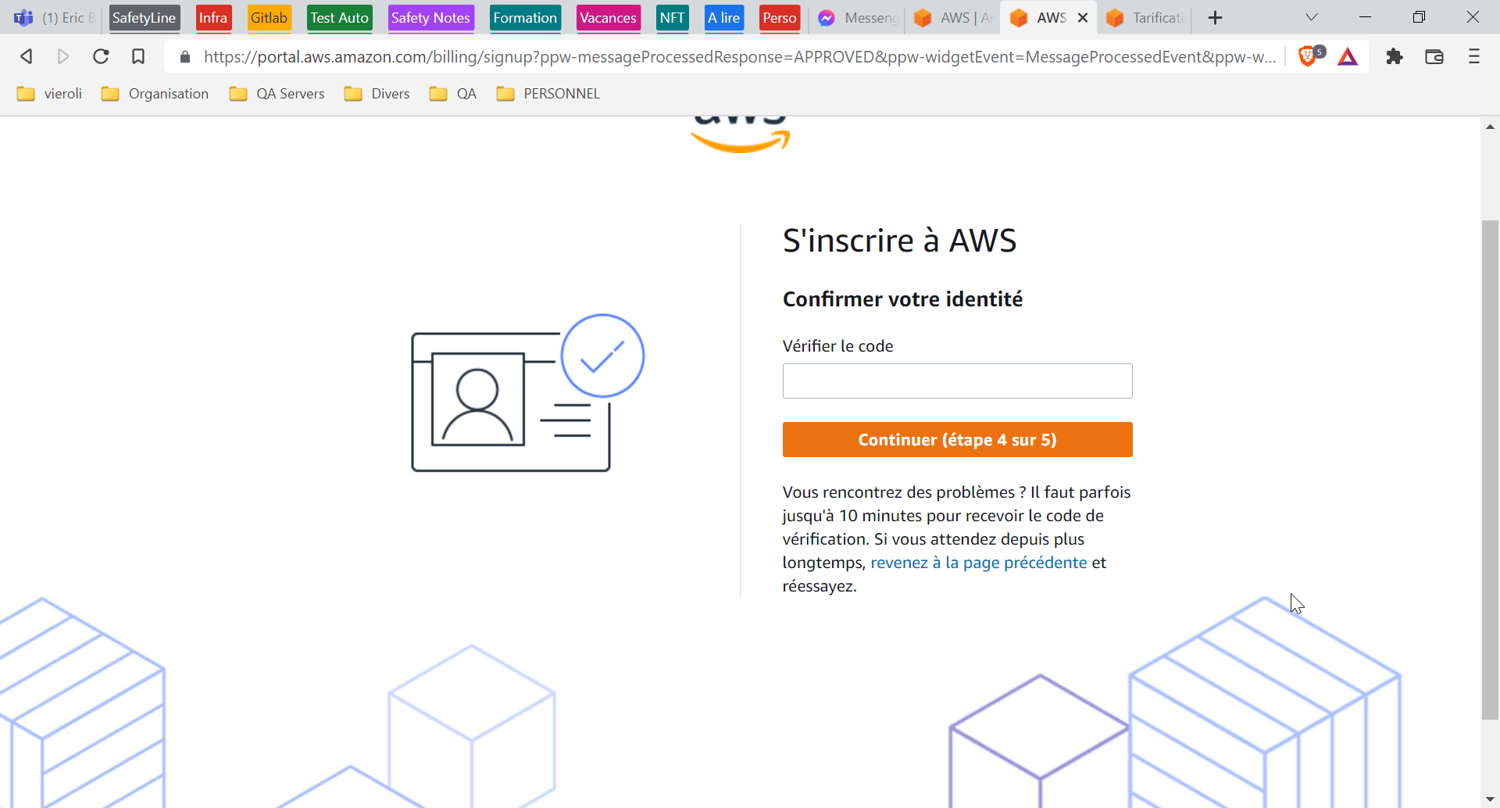Click the Vérifier le code input field
The height and width of the screenshot is (808, 1500).
point(957,381)
